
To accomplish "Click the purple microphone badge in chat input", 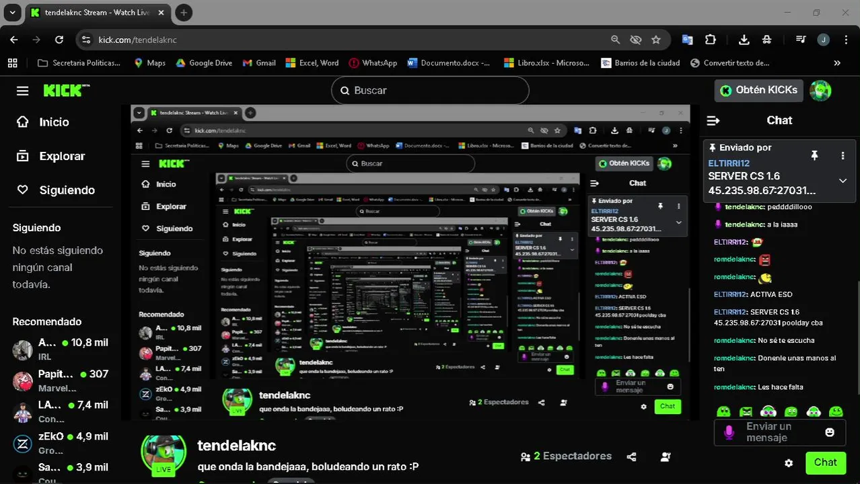I will tap(729, 432).
